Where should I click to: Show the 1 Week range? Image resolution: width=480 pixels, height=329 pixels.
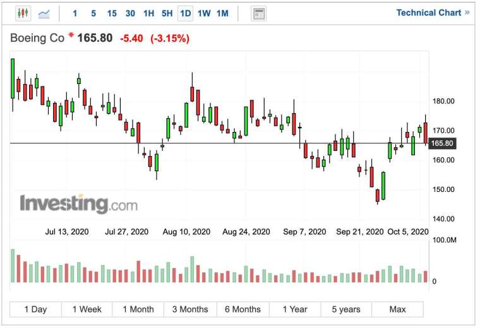pyautogui.click(x=87, y=309)
